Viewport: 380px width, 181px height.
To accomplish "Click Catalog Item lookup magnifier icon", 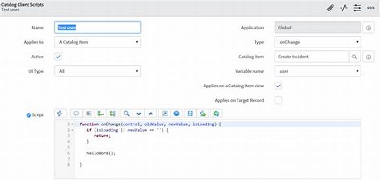I will pyautogui.click(x=354, y=57).
